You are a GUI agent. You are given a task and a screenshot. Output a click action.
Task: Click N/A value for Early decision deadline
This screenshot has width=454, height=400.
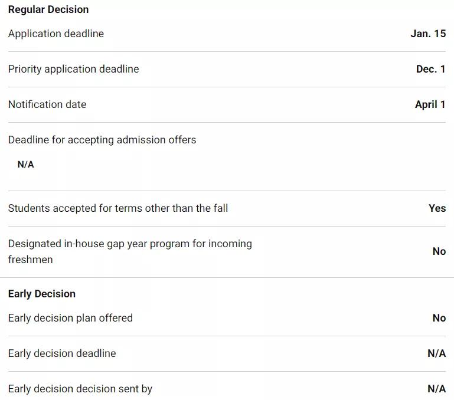point(436,353)
